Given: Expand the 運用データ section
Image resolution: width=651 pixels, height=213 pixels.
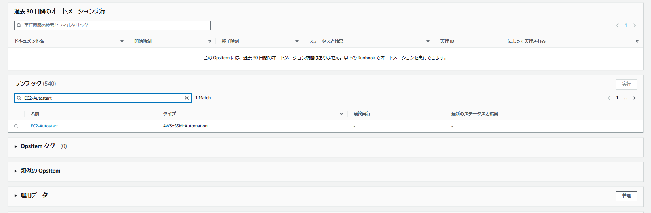Looking at the screenshot, I should [16, 196].
